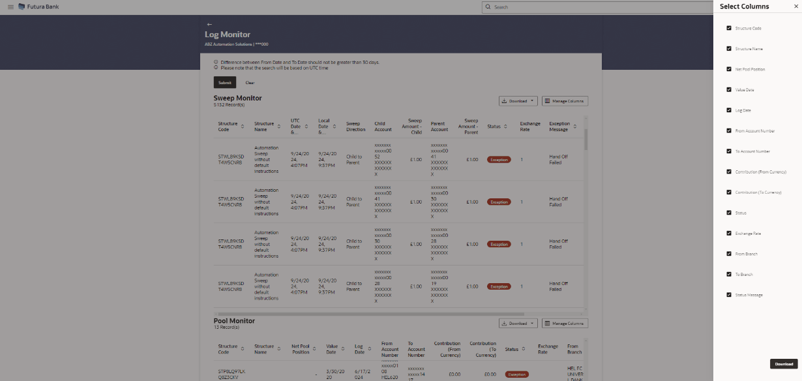Click the first row Exception status badge

pyautogui.click(x=499, y=159)
